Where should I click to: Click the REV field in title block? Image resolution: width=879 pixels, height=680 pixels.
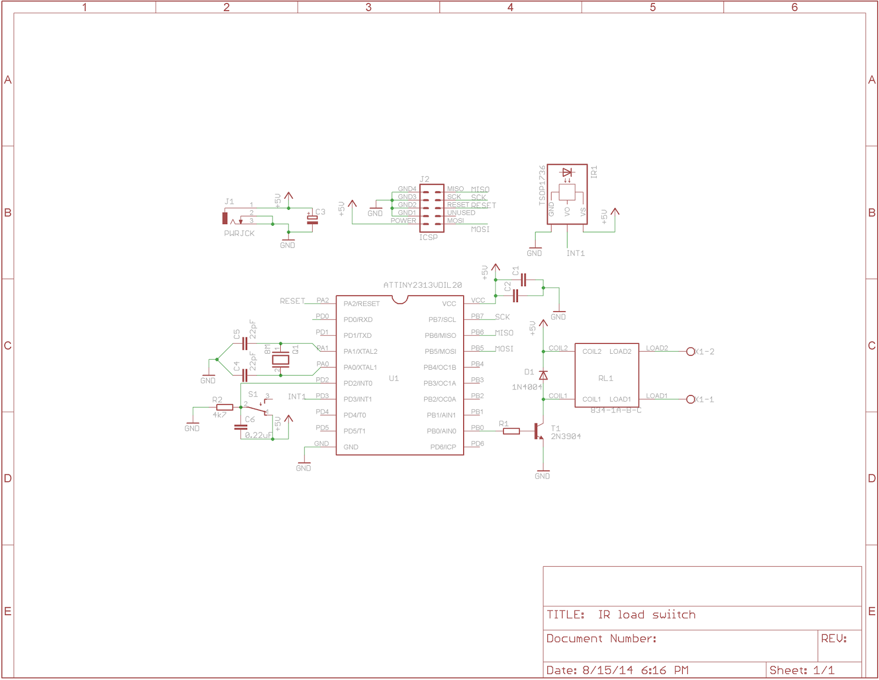[x=839, y=645]
